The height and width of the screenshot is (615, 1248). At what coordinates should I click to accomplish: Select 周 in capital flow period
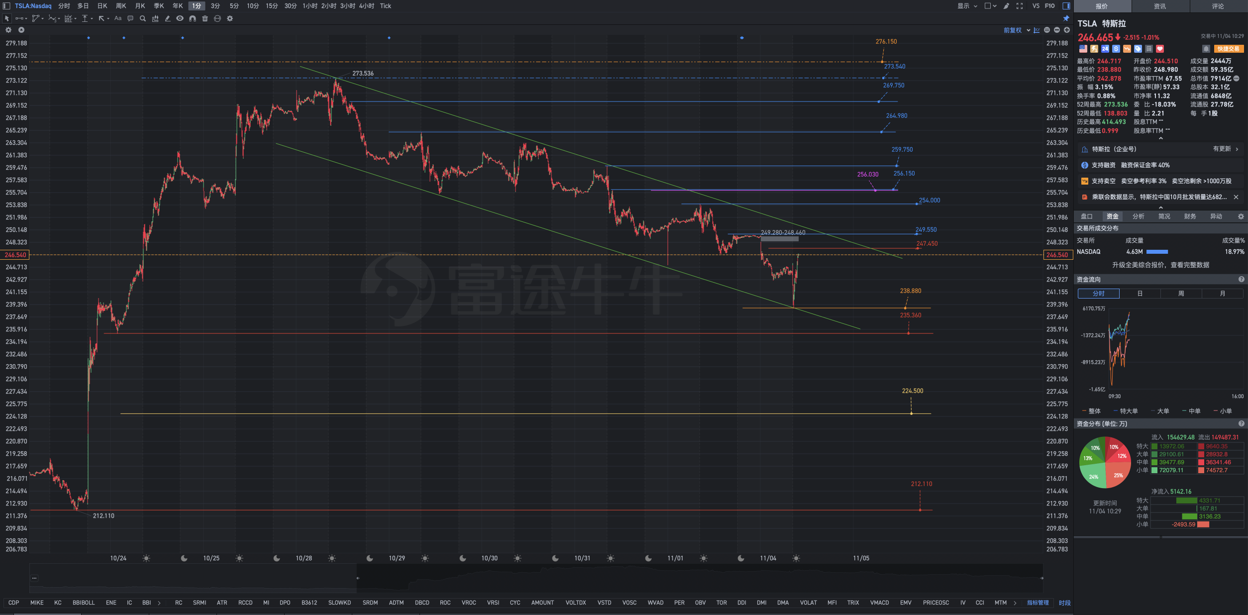click(x=1181, y=294)
